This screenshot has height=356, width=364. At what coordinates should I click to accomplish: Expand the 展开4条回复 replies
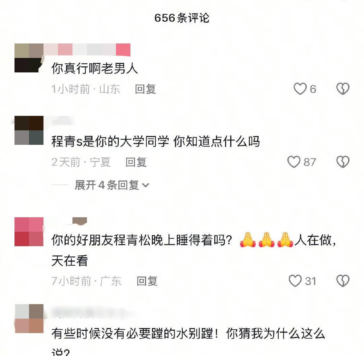pyautogui.click(x=112, y=185)
